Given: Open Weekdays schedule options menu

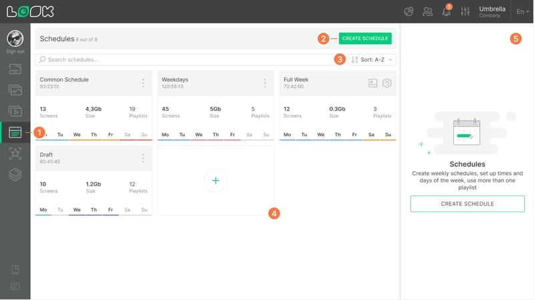Looking at the screenshot, I should 265,83.
